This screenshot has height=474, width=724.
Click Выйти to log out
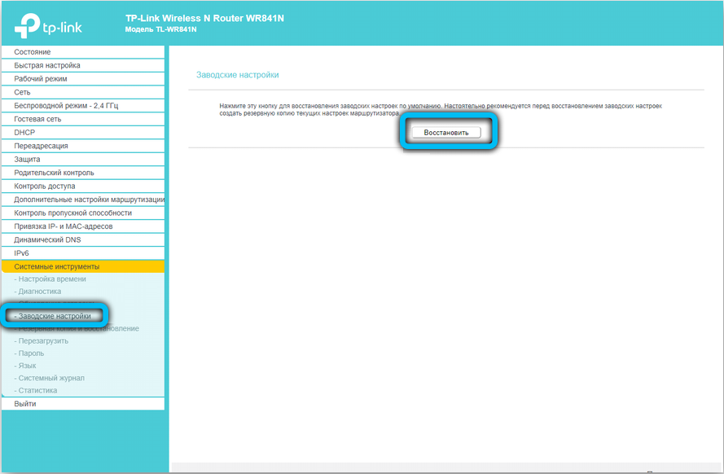[x=25, y=404]
